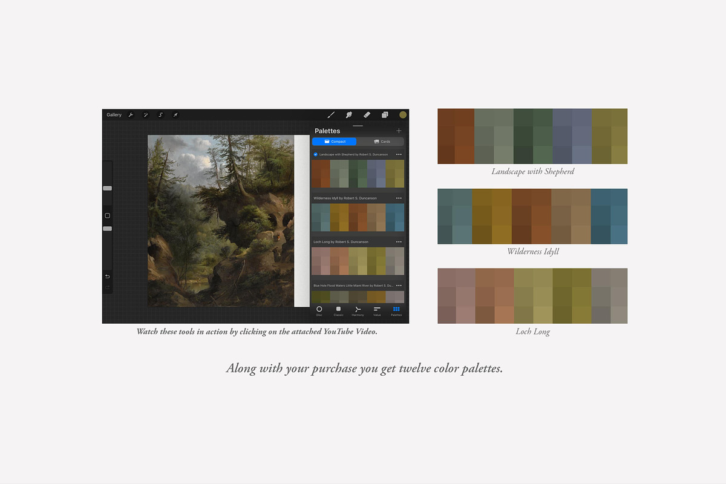The image size is (726, 484).
Task: Open options menu for Landscape with Shepherd palette
Action: point(399,154)
